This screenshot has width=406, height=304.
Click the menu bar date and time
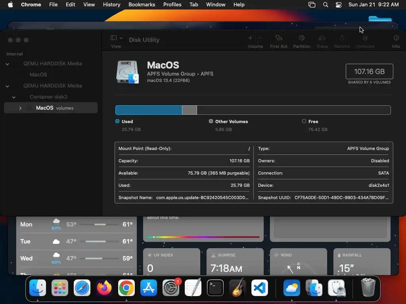coord(373,5)
